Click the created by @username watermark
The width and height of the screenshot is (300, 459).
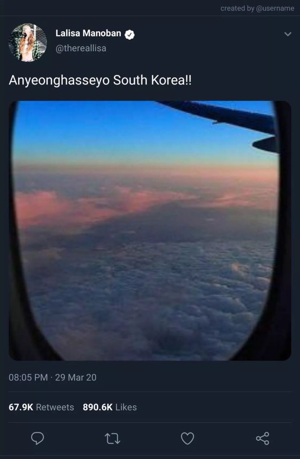pos(257,8)
